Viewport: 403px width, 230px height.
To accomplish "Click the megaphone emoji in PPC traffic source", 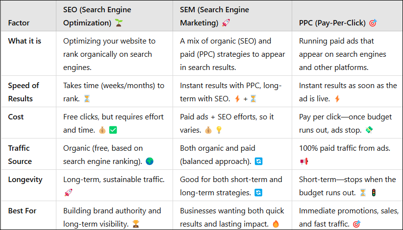I will tap(304, 161).
